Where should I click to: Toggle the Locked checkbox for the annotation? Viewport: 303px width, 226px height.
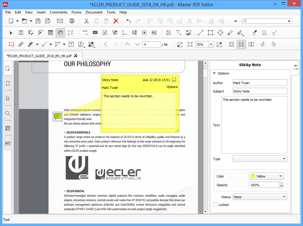(x=215, y=204)
